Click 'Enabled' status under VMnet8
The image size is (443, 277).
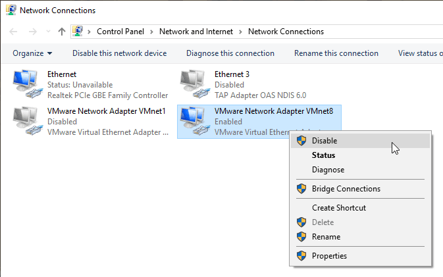(228, 122)
